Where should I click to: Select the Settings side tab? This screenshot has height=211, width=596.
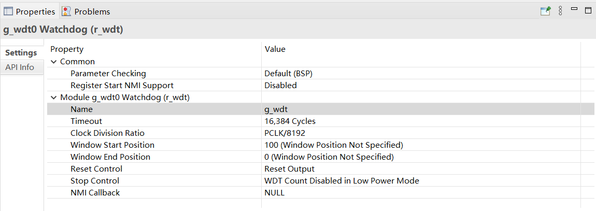(x=21, y=53)
